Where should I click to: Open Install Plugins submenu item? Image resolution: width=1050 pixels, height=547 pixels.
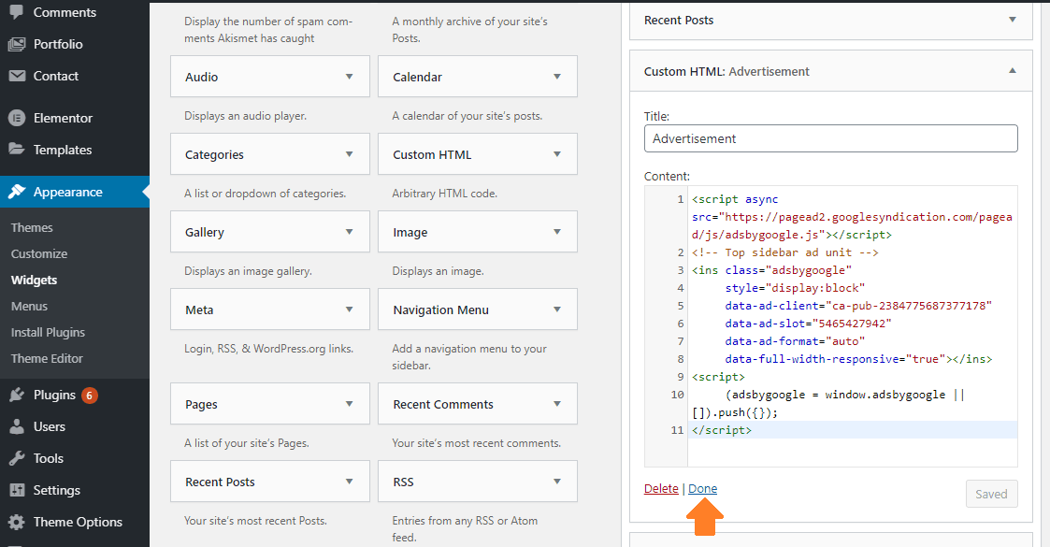click(49, 332)
